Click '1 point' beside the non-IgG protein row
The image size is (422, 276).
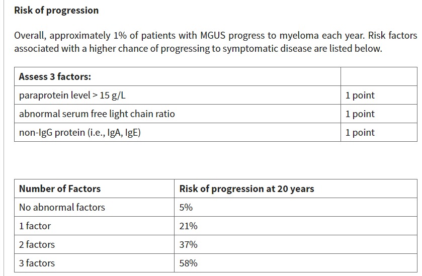click(x=360, y=133)
